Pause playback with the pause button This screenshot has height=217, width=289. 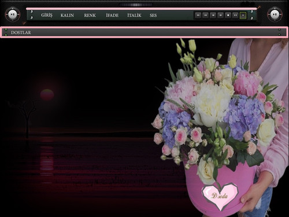pyautogui.click(x=235, y=15)
